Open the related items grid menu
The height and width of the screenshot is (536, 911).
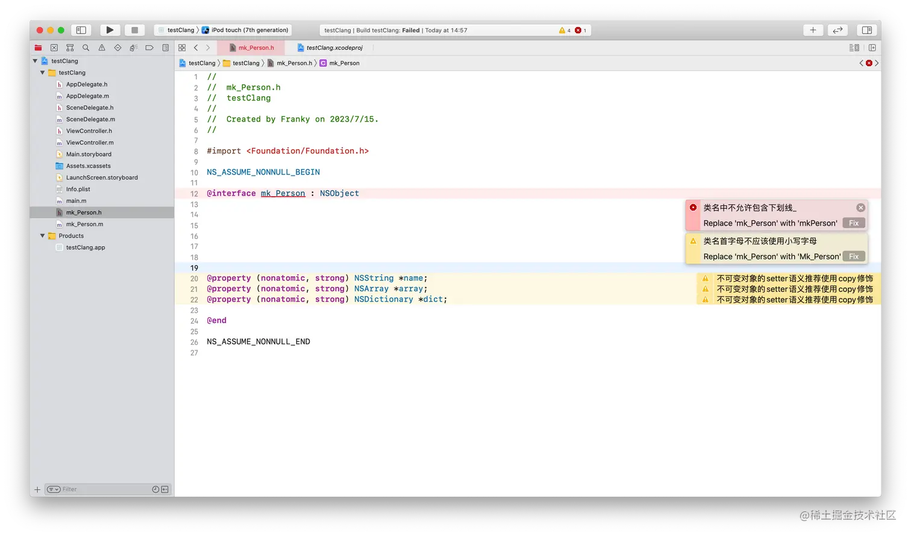coord(182,48)
